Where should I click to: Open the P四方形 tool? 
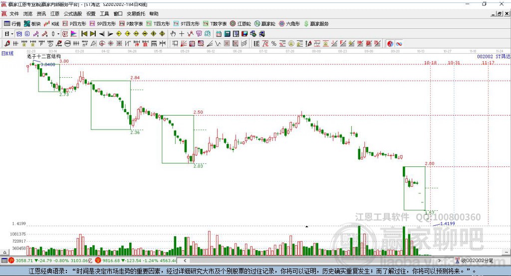[x=74, y=24]
